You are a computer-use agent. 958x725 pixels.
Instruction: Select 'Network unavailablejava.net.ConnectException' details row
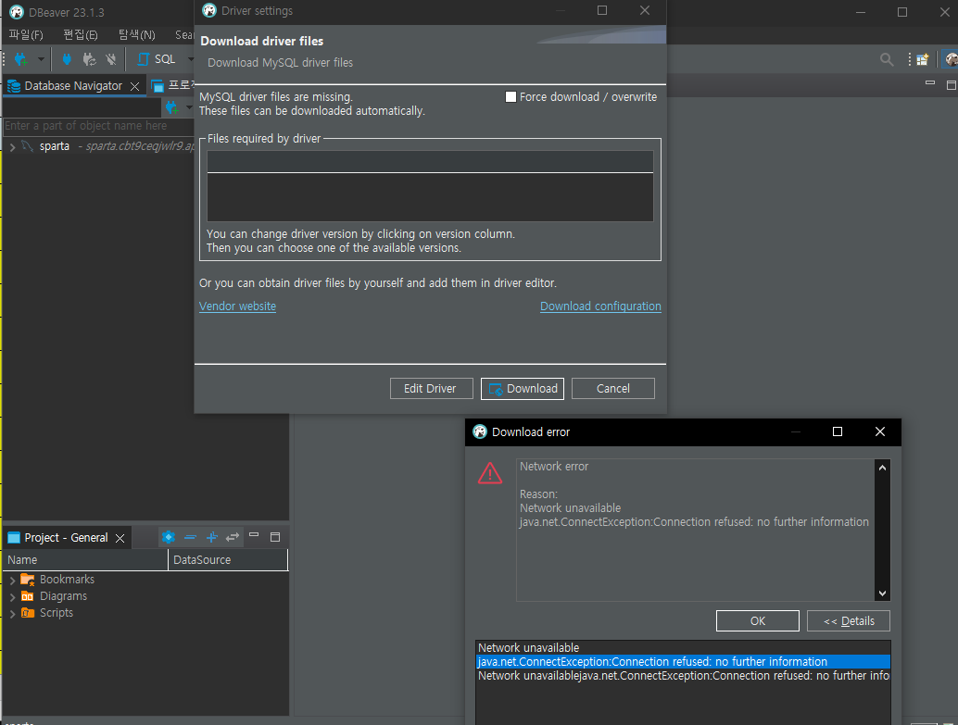[683, 676]
